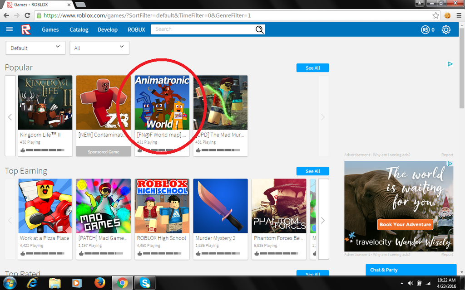
Task: Open Kingdom Life II game thumbnail
Action: (x=45, y=102)
